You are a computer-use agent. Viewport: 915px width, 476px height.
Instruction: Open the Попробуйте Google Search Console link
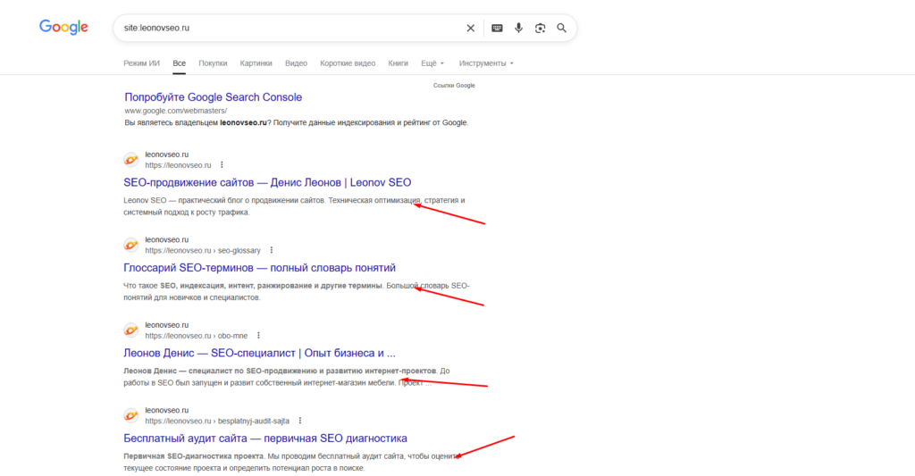click(x=213, y=96)
